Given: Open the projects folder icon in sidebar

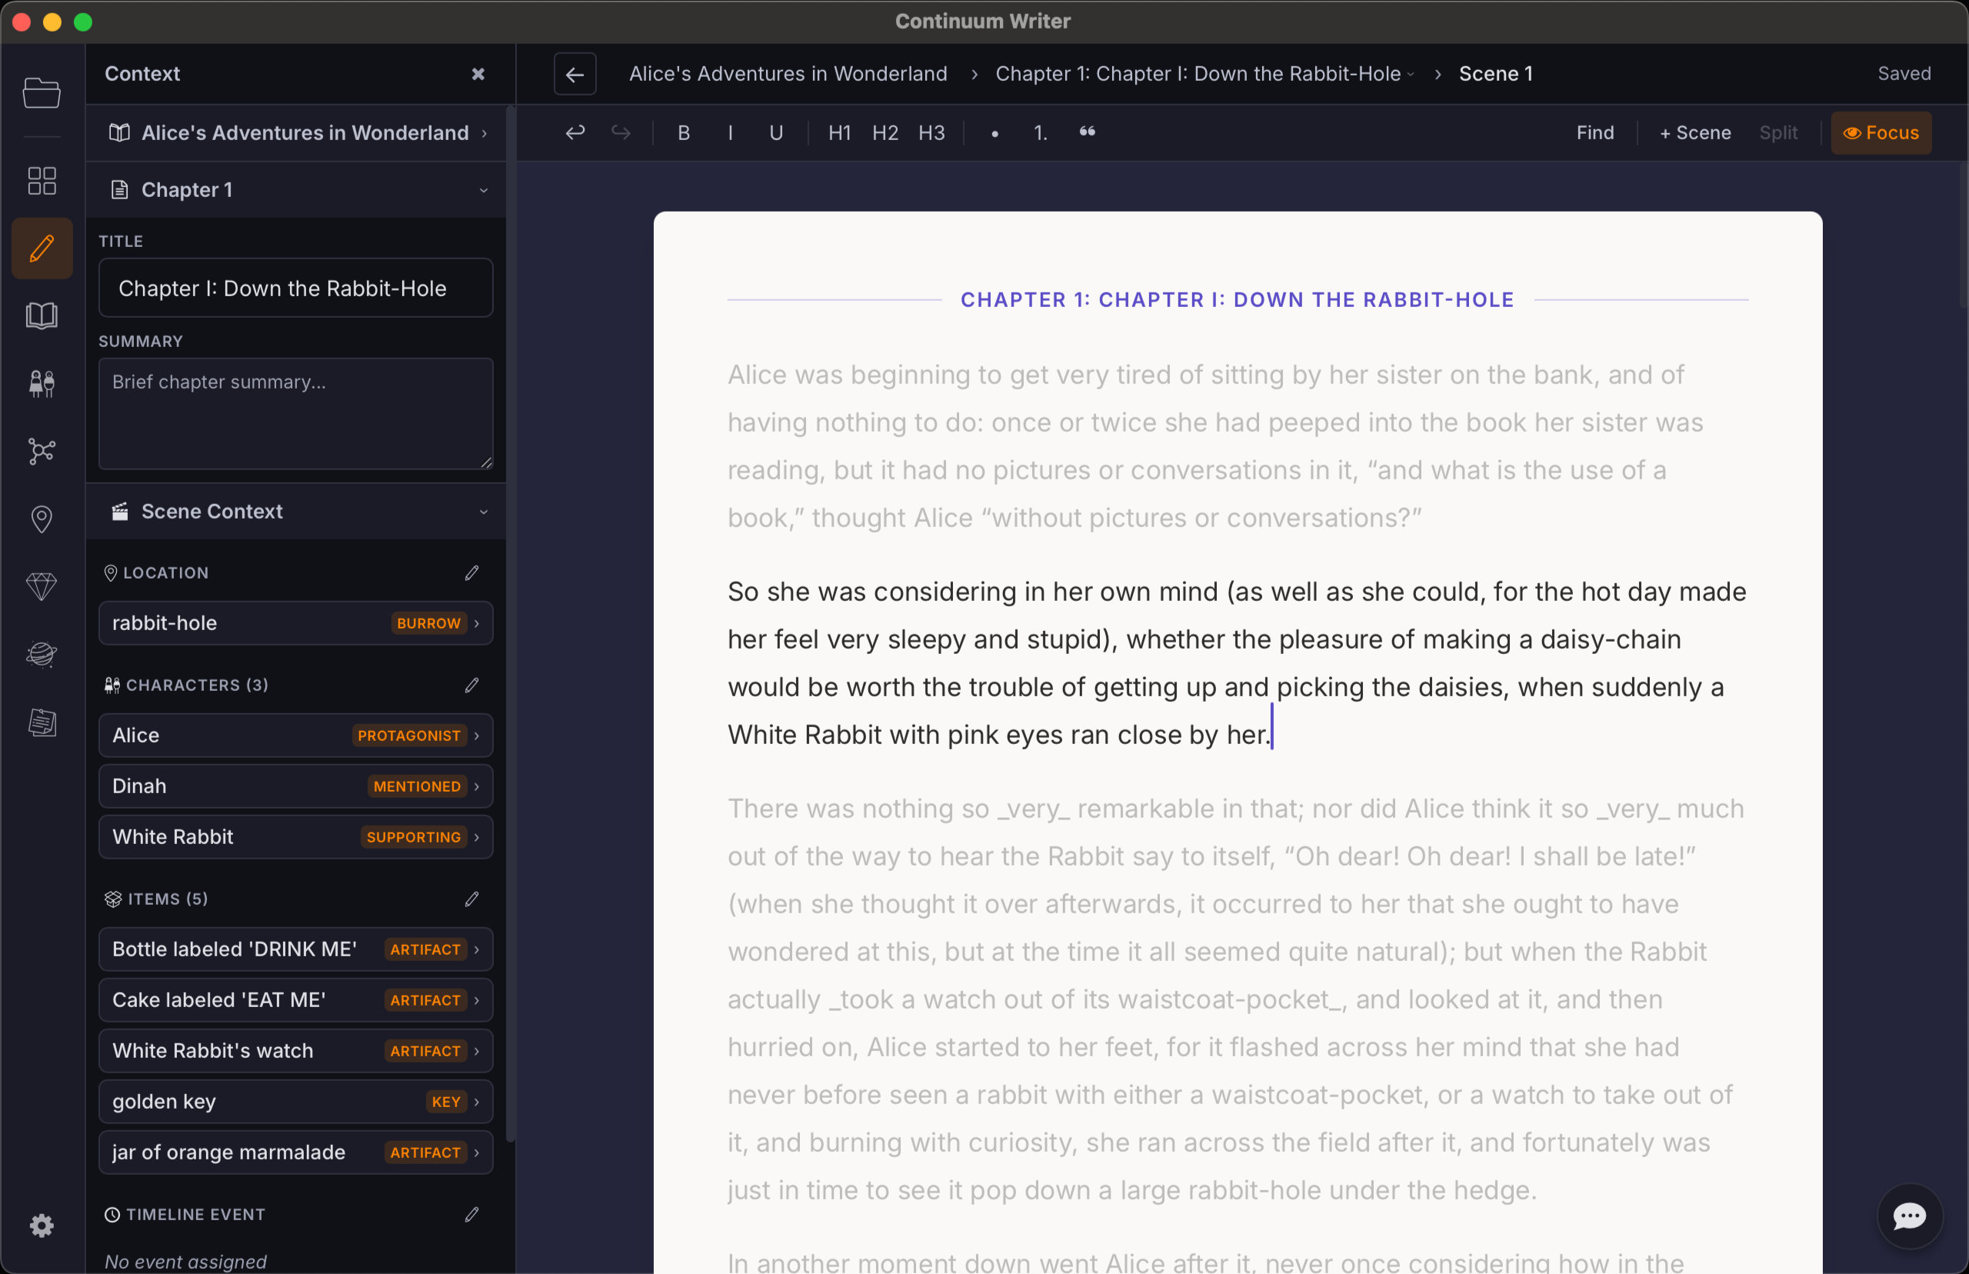Looking at the screenshot, I should click(42, 92).
